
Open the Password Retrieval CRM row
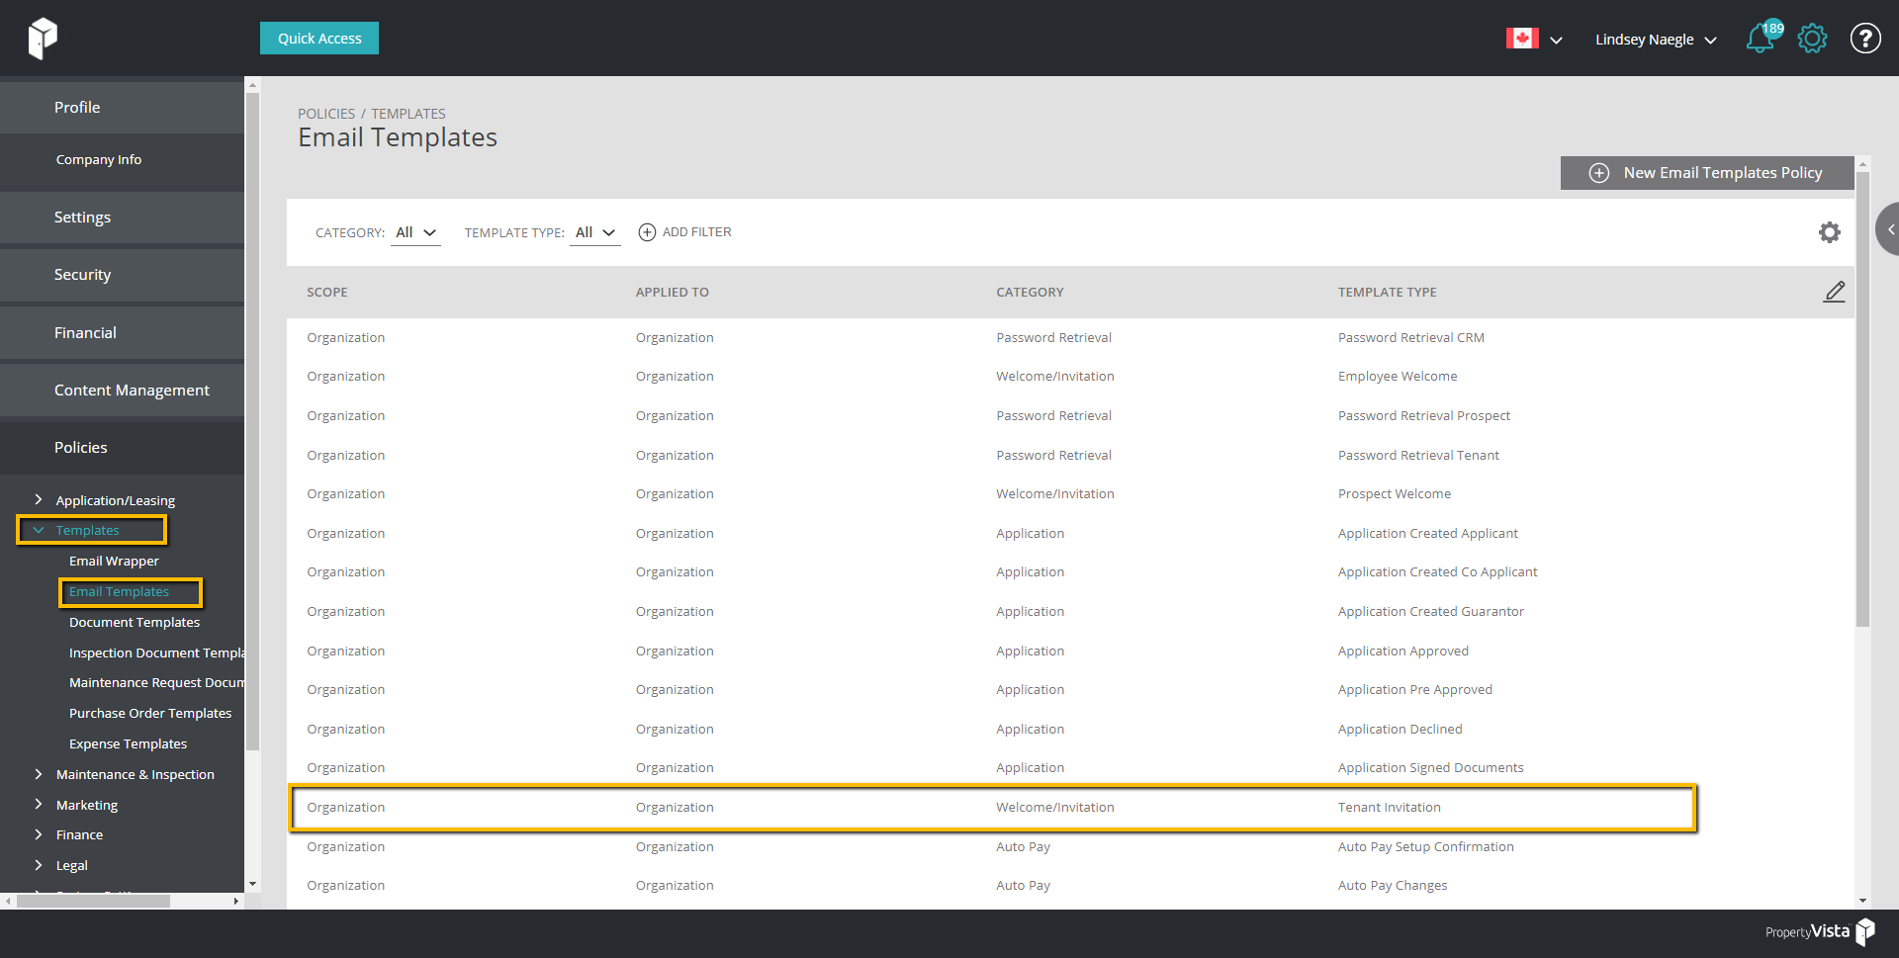(1070, 337)
